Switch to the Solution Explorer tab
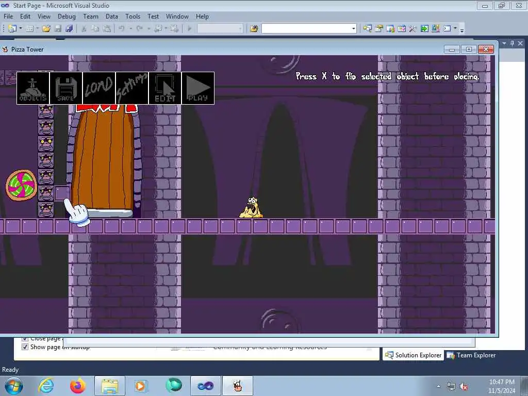528x396 pixels. 413,355
